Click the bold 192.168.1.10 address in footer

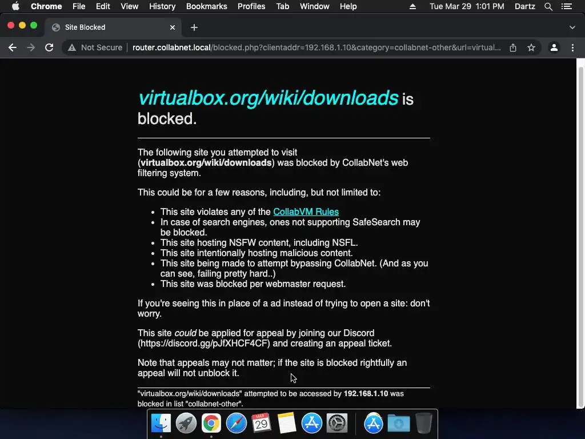[x=366, y=393]
